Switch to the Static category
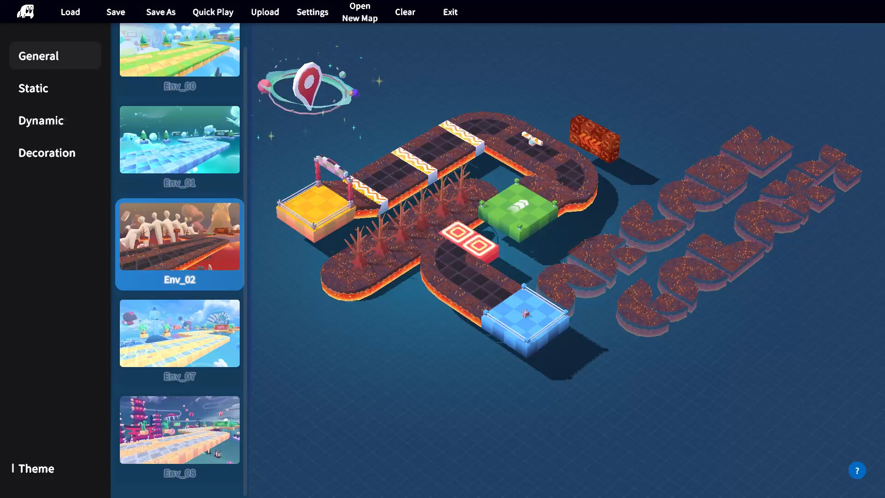 33,88
